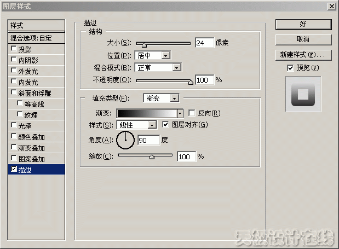The width and height of the screenshot is (339, 249).
Task: Enable the 投影 (Drop Shadow) checkbox
Action: coord(14,48)
